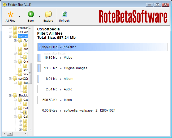172x138 pixels.
Task: Click the sord20 folder icon in tree
Action: 15,79
